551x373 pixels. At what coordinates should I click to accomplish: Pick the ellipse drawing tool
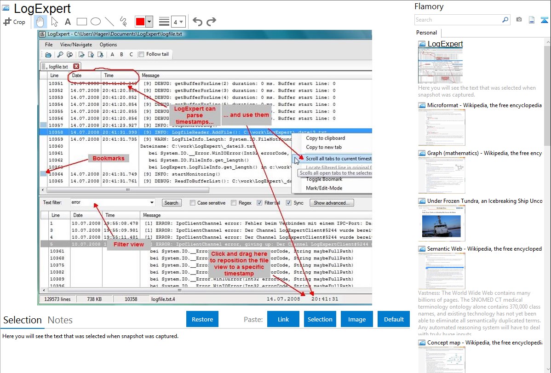point(96,22)
